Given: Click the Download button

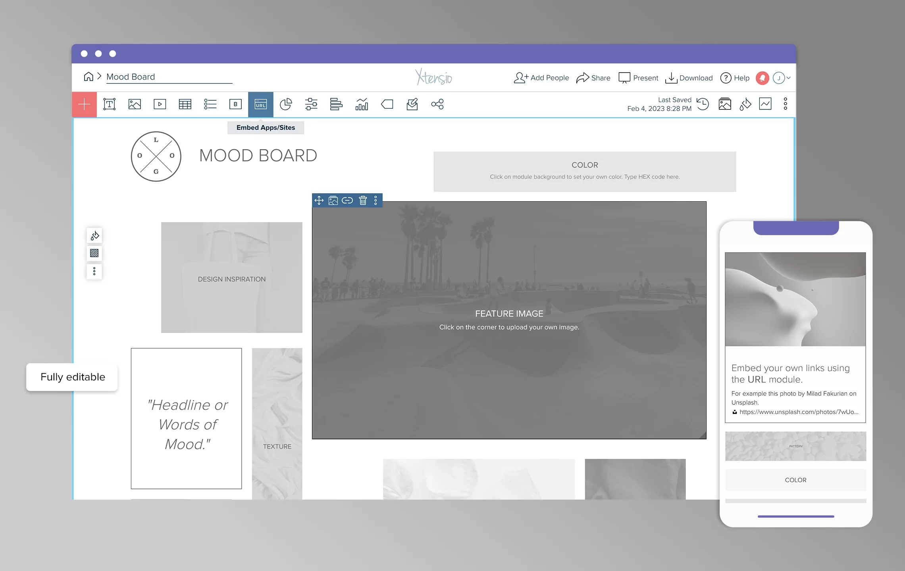Looking at the screenshot, I should pyautogui.click(x=689, y=78).
